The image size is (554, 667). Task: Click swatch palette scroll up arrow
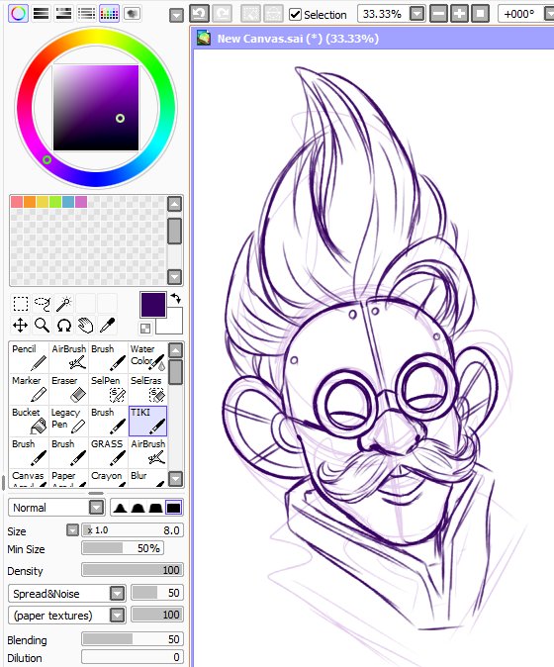[174, 204]
